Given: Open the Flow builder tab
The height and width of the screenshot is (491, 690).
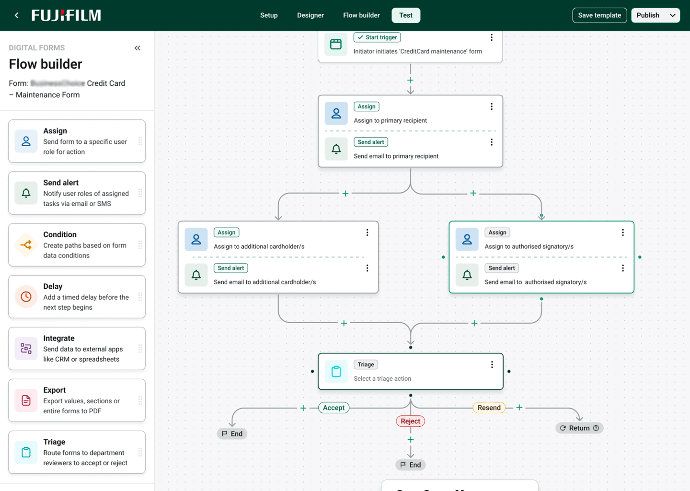Looking at the screenshot, I should [361, 15].
